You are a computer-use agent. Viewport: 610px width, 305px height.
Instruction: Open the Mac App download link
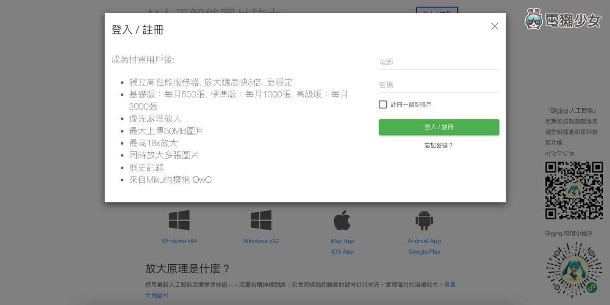pos(342,241)
